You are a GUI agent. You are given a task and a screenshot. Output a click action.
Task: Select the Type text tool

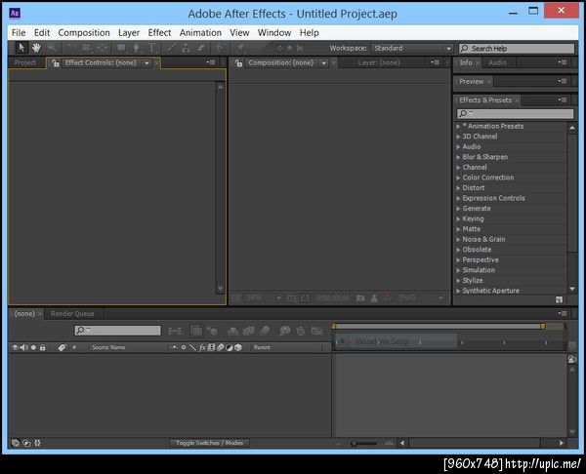click(151, 48)
